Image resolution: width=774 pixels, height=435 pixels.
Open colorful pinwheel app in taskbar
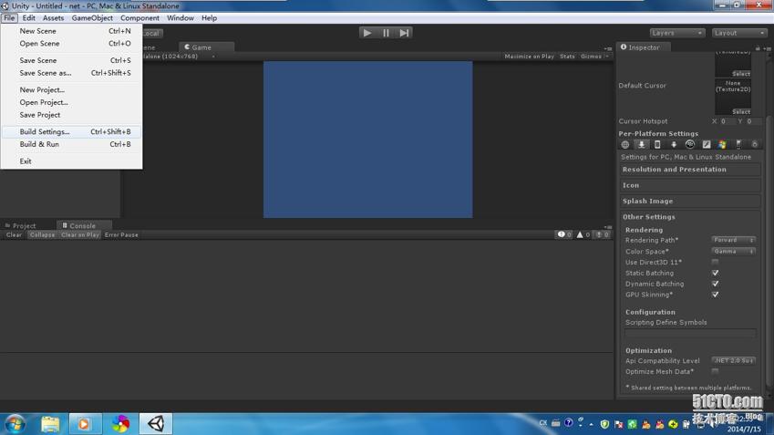(120, 424)
